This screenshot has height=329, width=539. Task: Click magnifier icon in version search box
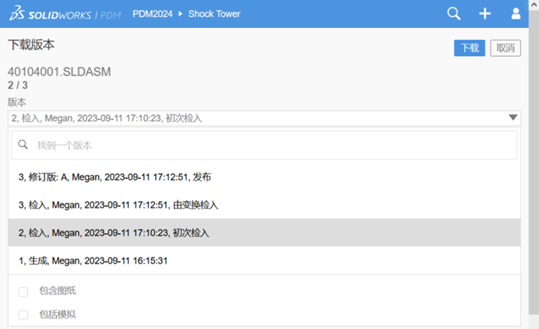tap(23, 145)
